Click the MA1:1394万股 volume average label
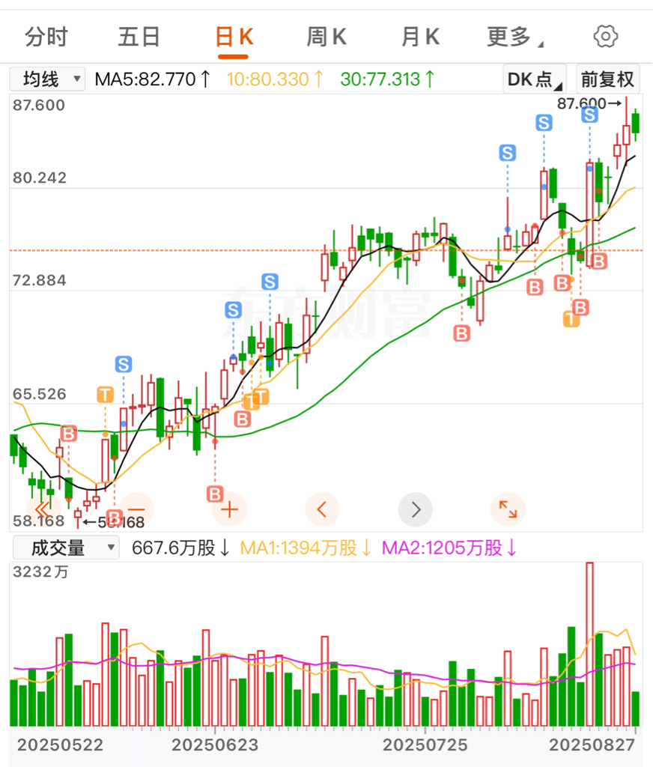The image size is (653, 767). click(x=306, y=548)
